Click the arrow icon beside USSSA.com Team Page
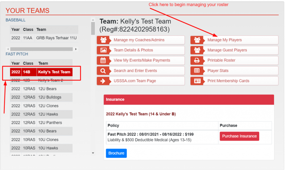The image size is (285, 170). click(103, 81)
